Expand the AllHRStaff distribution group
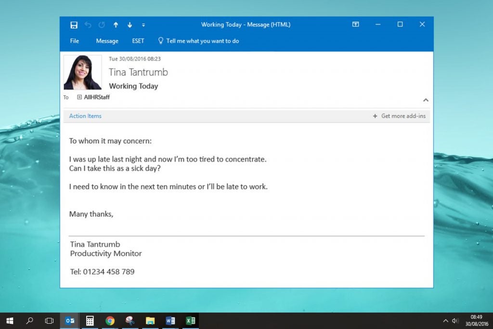This screenshot has height=329, width=493. click(79, 97)
